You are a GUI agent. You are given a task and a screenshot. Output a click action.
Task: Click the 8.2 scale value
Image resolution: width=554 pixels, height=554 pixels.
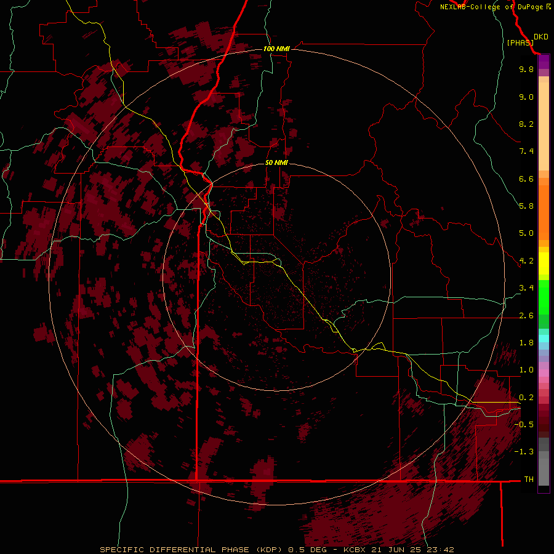click(x=526, y=124)
